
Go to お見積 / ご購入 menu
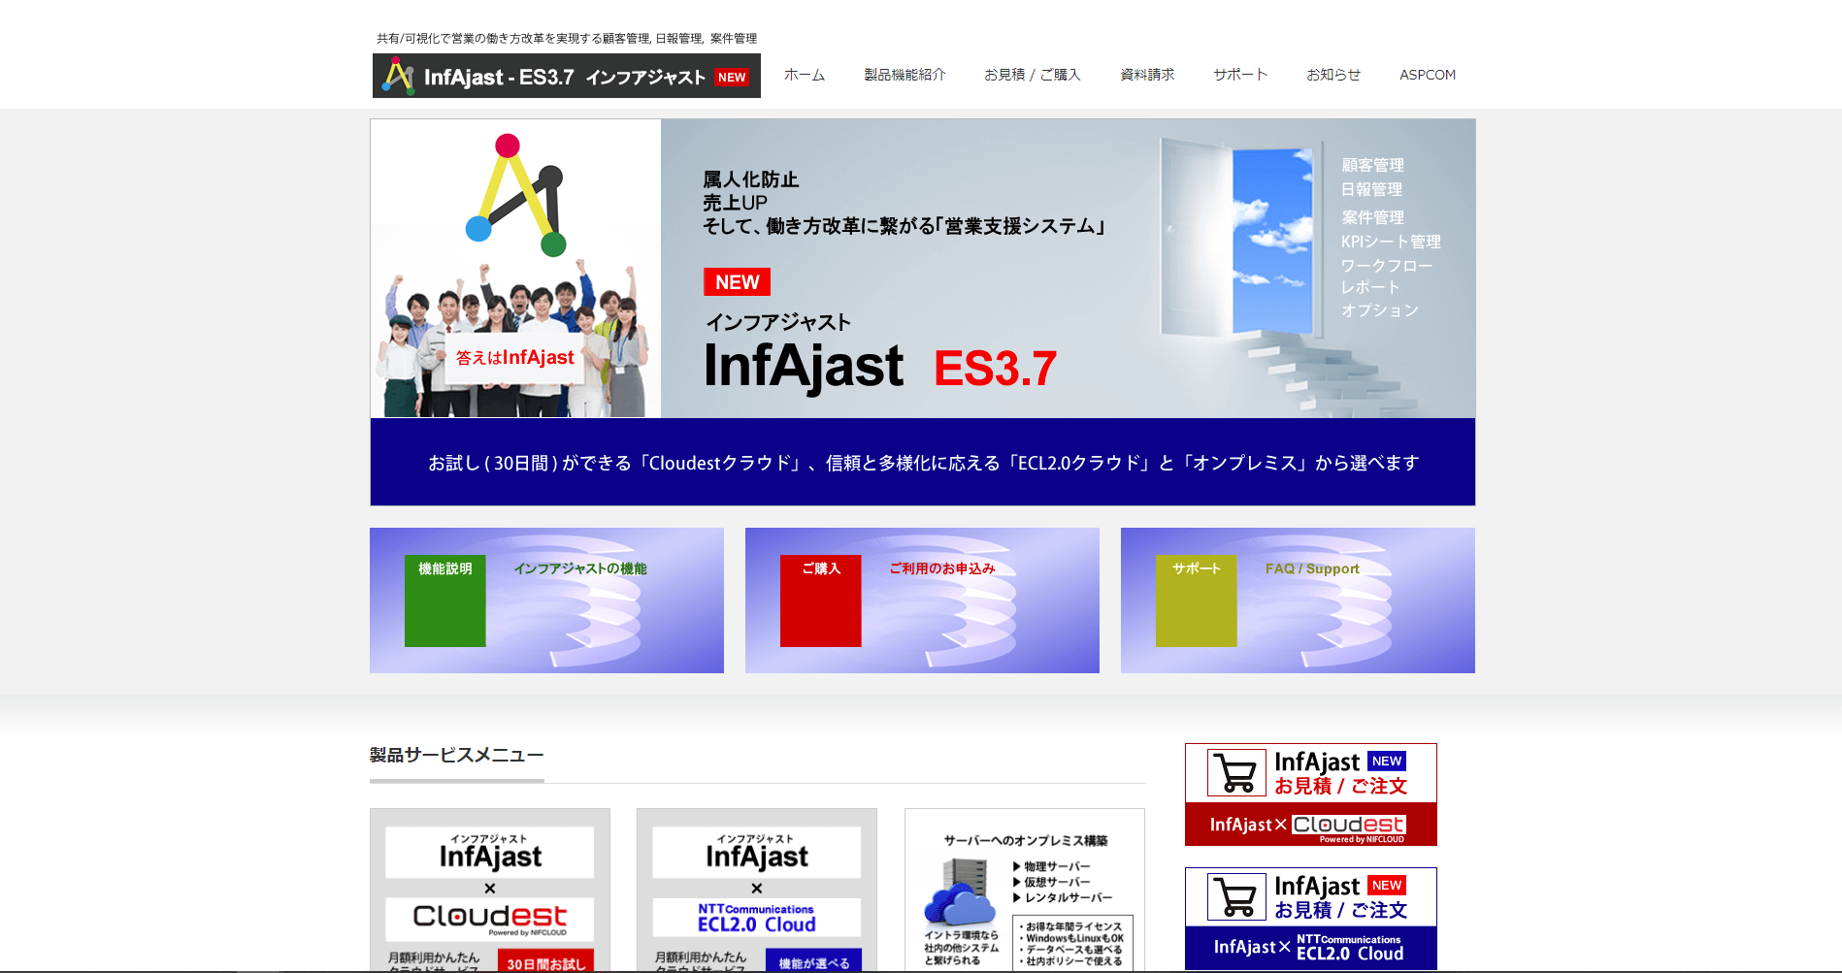[1032, 75]
